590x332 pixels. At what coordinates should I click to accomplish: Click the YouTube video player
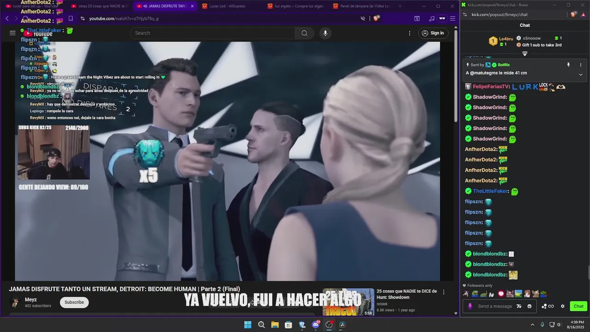pyautogui.click(x=227, y=161)
